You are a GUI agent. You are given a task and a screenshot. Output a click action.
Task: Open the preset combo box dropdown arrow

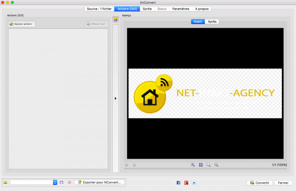tap(55, 182)
